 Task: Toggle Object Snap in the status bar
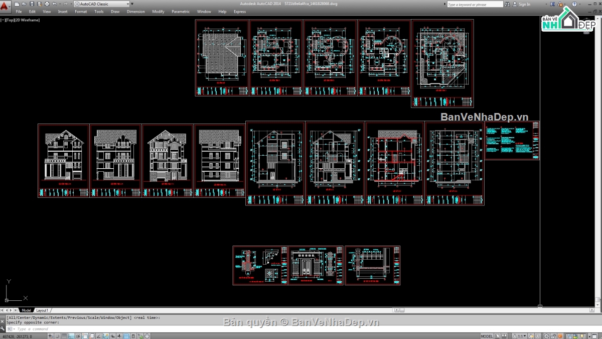[85, 335]
